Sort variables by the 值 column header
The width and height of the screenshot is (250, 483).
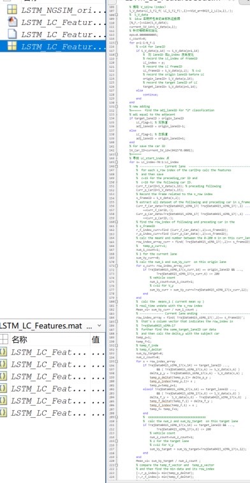96,340
